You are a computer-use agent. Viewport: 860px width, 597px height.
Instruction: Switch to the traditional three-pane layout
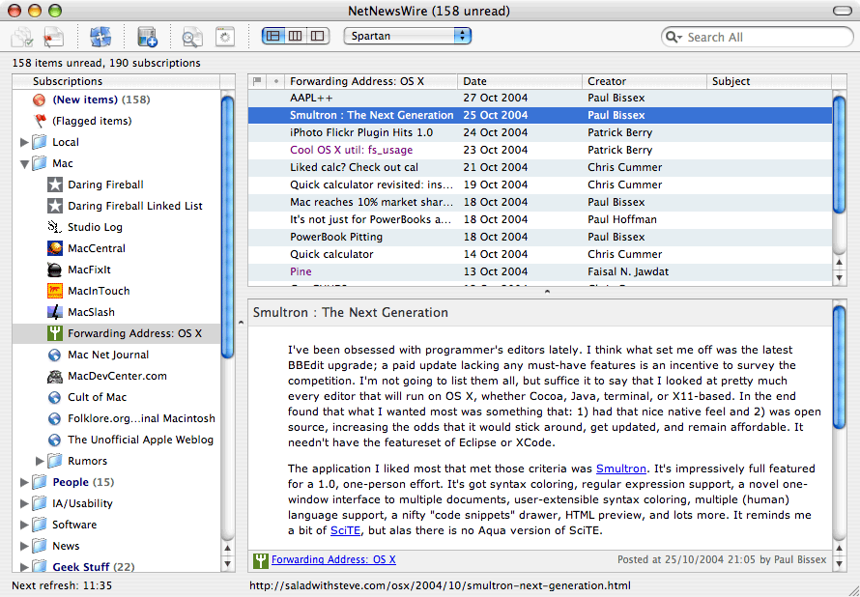point(273,36)
